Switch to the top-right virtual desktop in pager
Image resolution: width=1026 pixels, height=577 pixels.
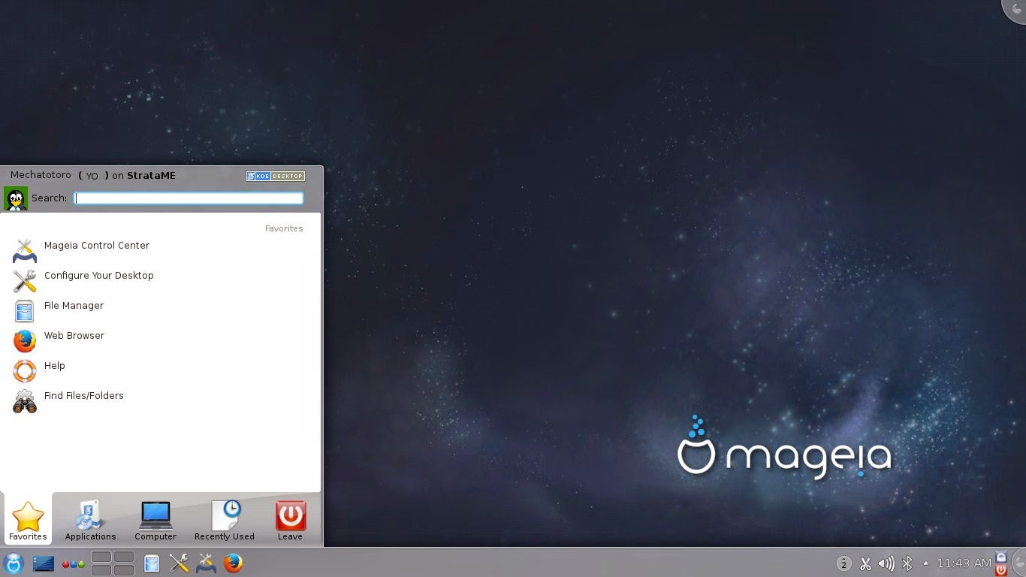coord(124,557)
